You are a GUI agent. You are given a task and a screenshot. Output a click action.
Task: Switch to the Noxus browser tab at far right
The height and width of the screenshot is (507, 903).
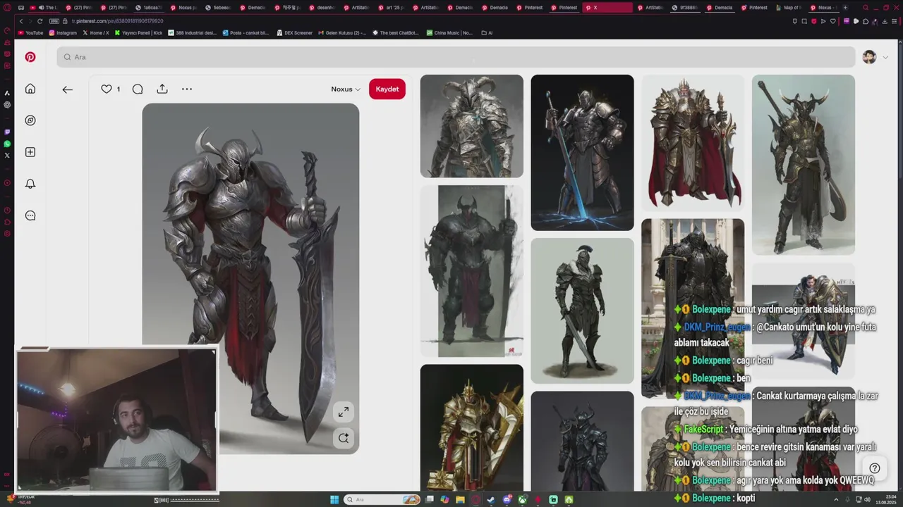click(823, 8)
